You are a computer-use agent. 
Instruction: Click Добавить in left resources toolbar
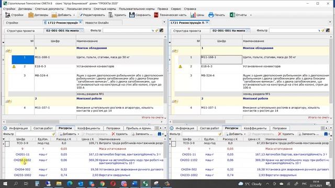click(x=68, y=134)
